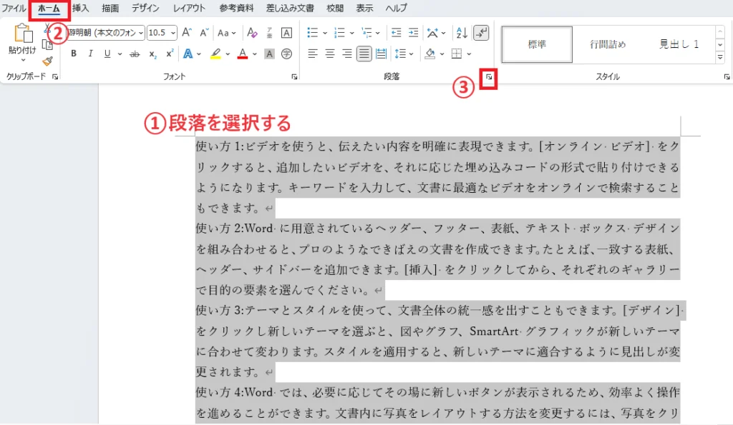Open the Clipboard pane launcher
The image size is (733, 425).
(54, 77)
